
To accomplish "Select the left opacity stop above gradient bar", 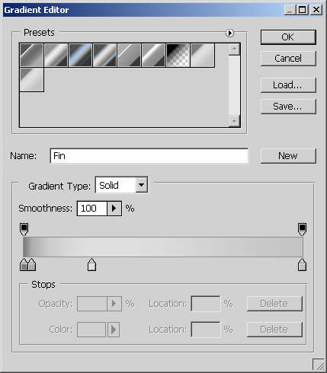I will point(24,229).
